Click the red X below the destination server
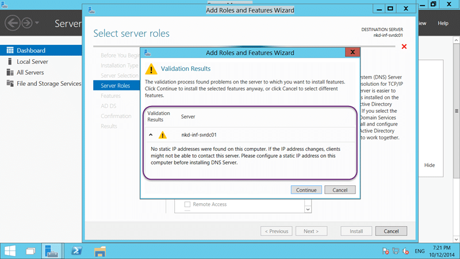This screenshot has height=259, width=460. tap(404, 47)
